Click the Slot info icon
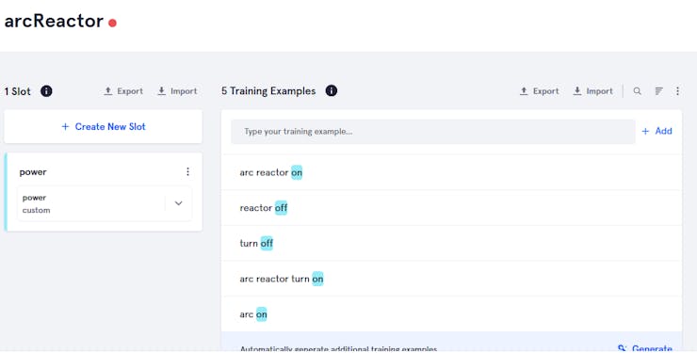 (x=46, y=91)
